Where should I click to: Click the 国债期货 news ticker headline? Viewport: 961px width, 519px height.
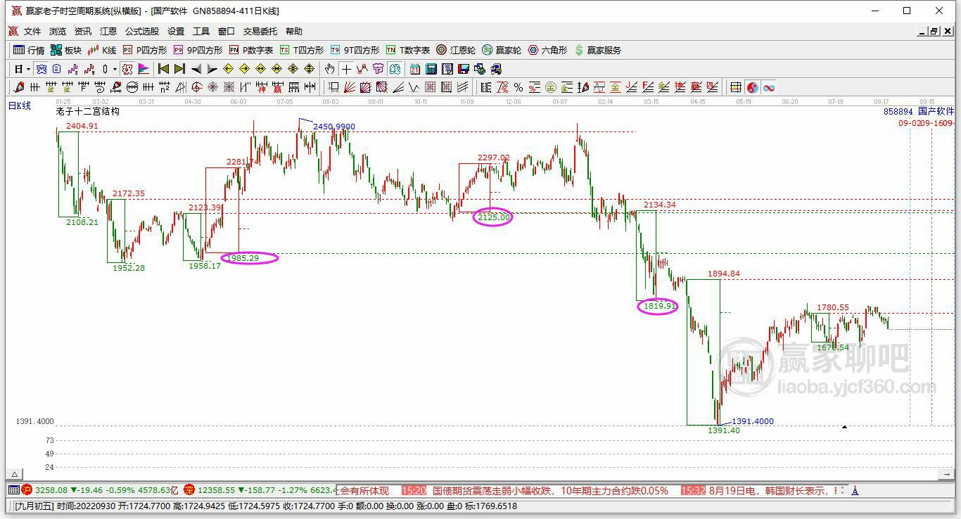(x=550, y=490)
